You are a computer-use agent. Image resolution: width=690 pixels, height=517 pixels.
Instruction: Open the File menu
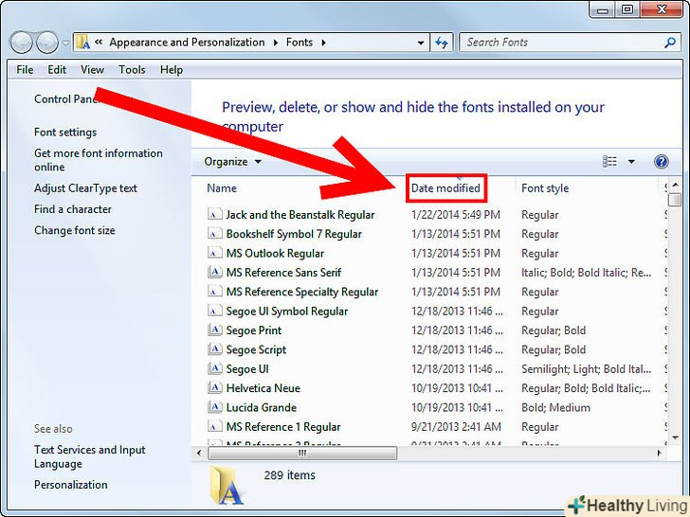[x=25, y=70]
